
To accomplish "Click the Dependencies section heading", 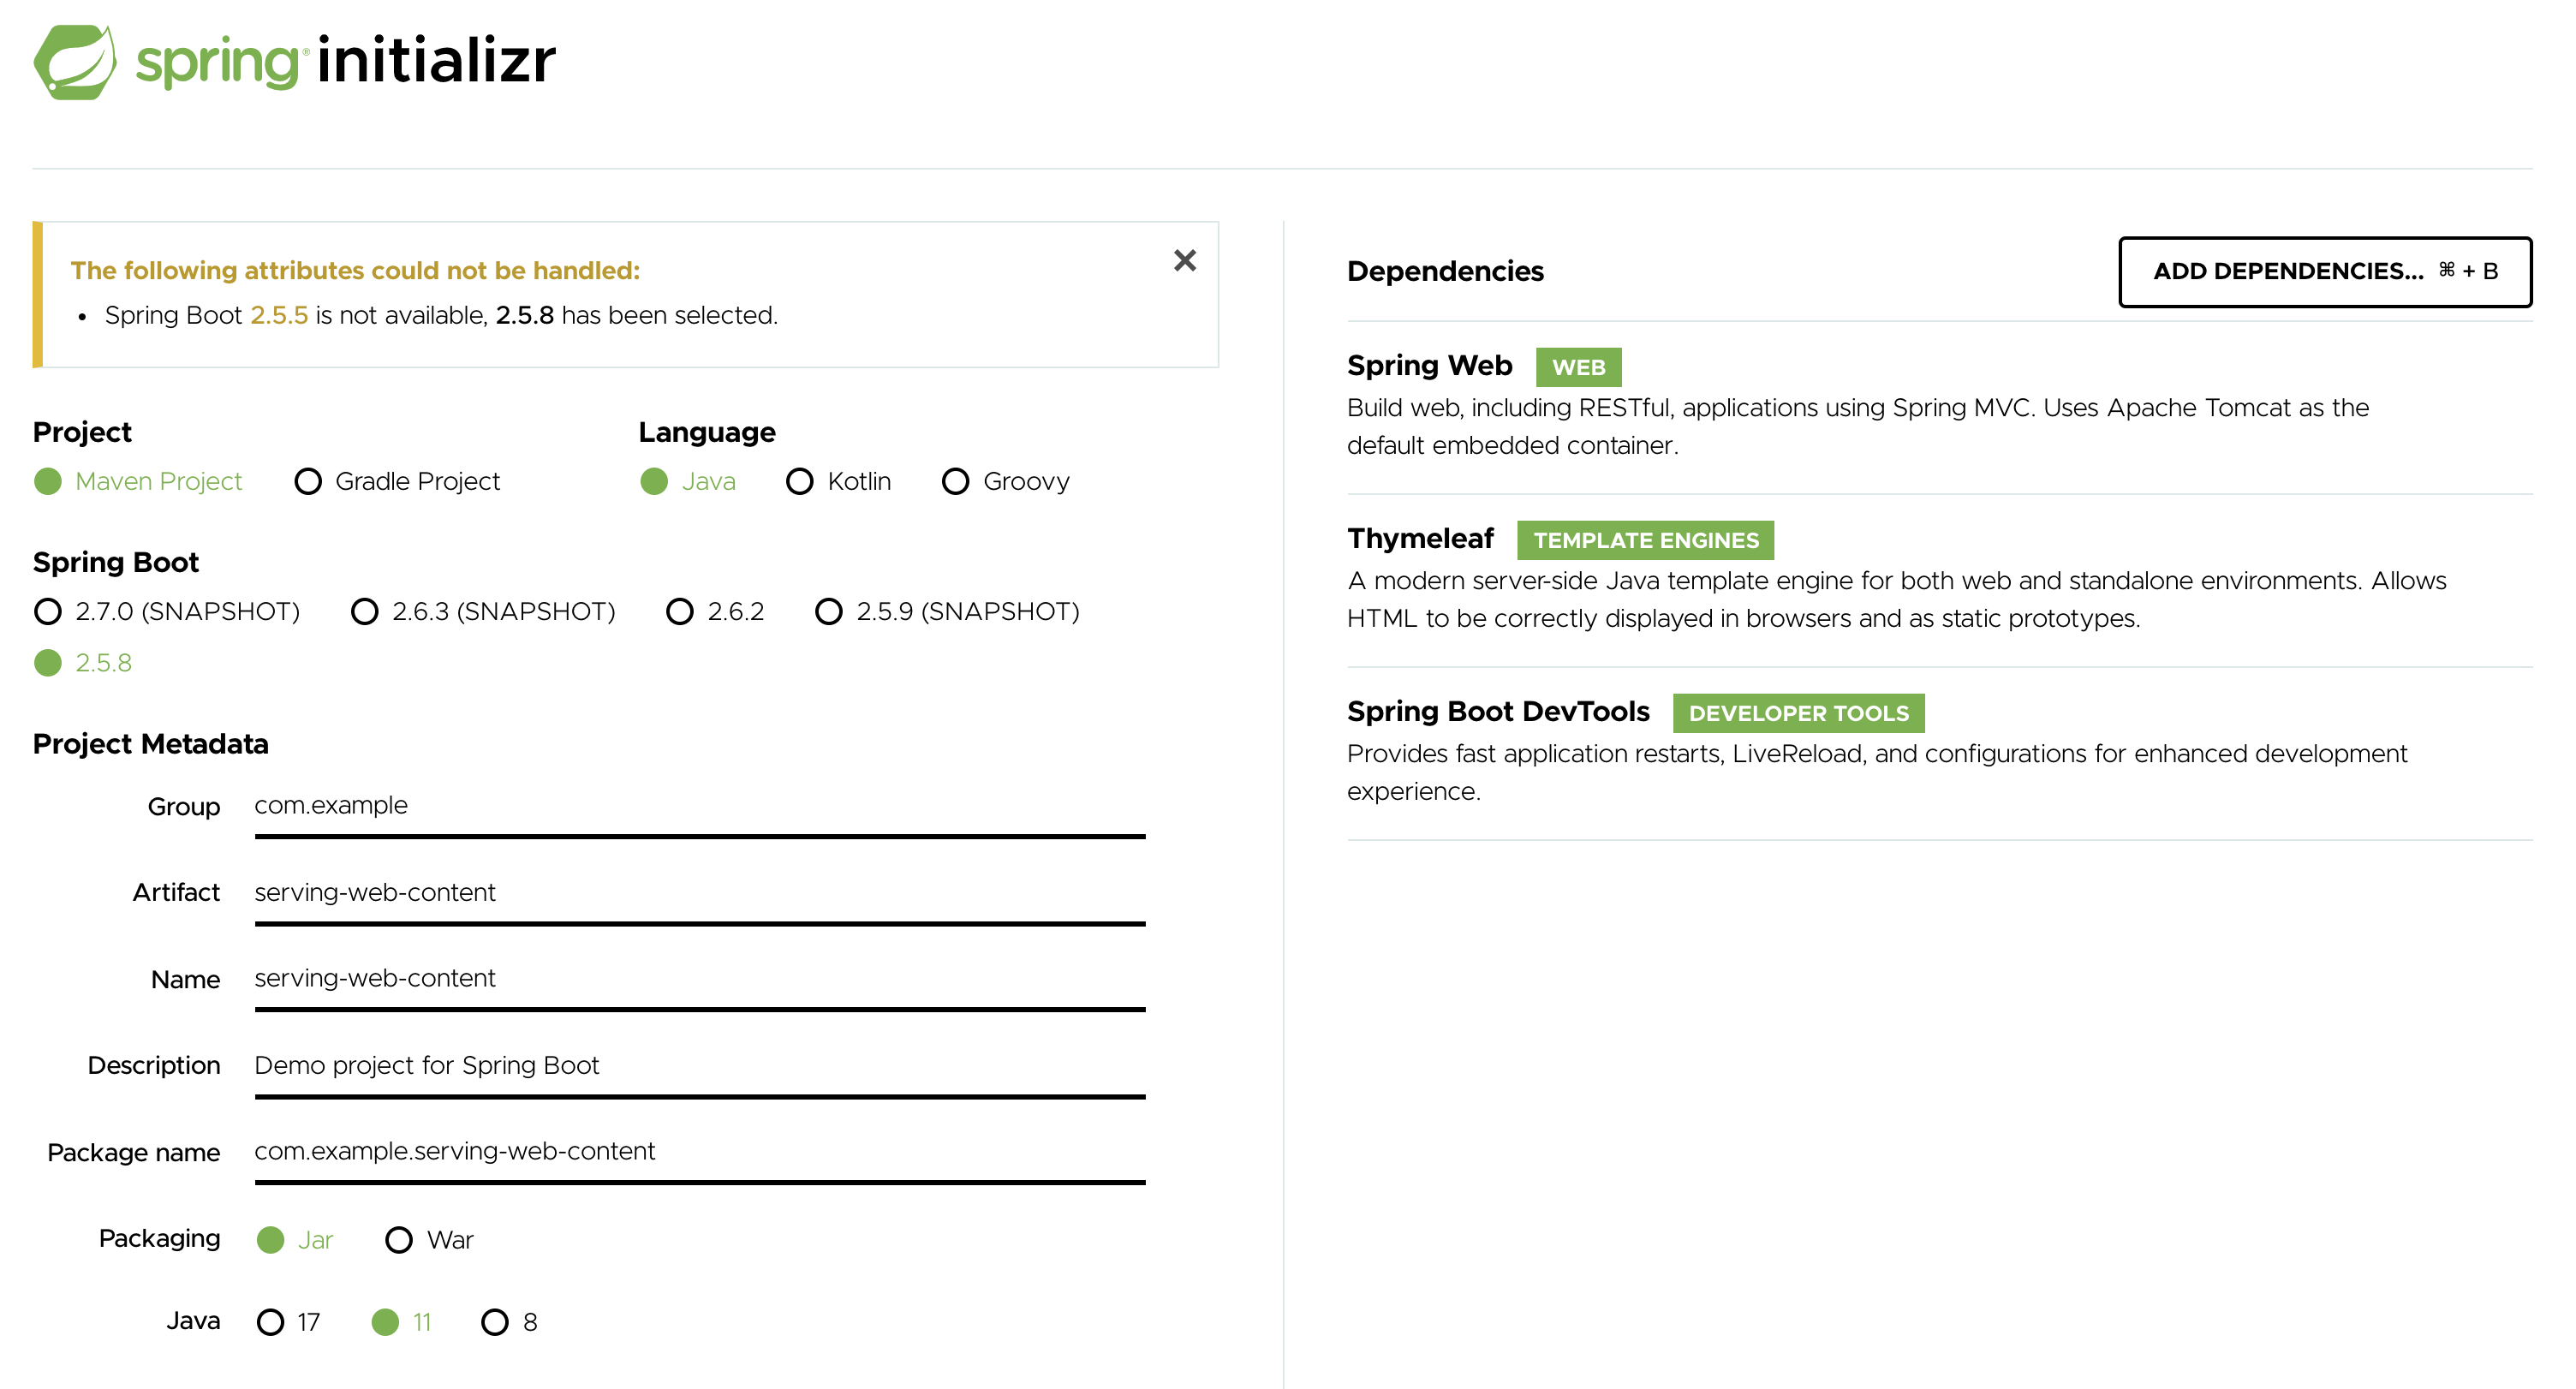I will click(x=1445, y=272).
